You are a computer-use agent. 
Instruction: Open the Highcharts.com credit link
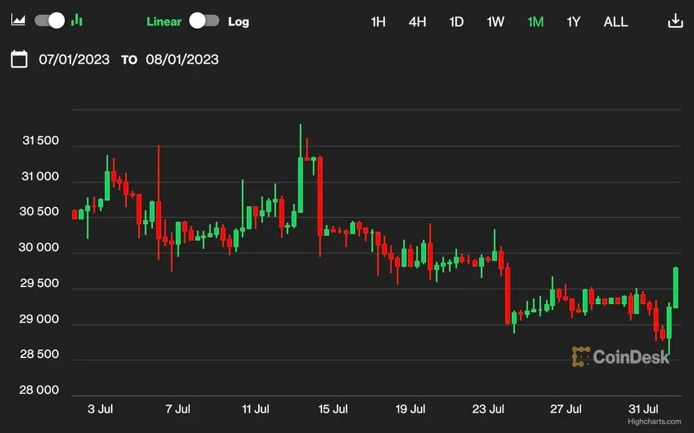tap(654, 422)
